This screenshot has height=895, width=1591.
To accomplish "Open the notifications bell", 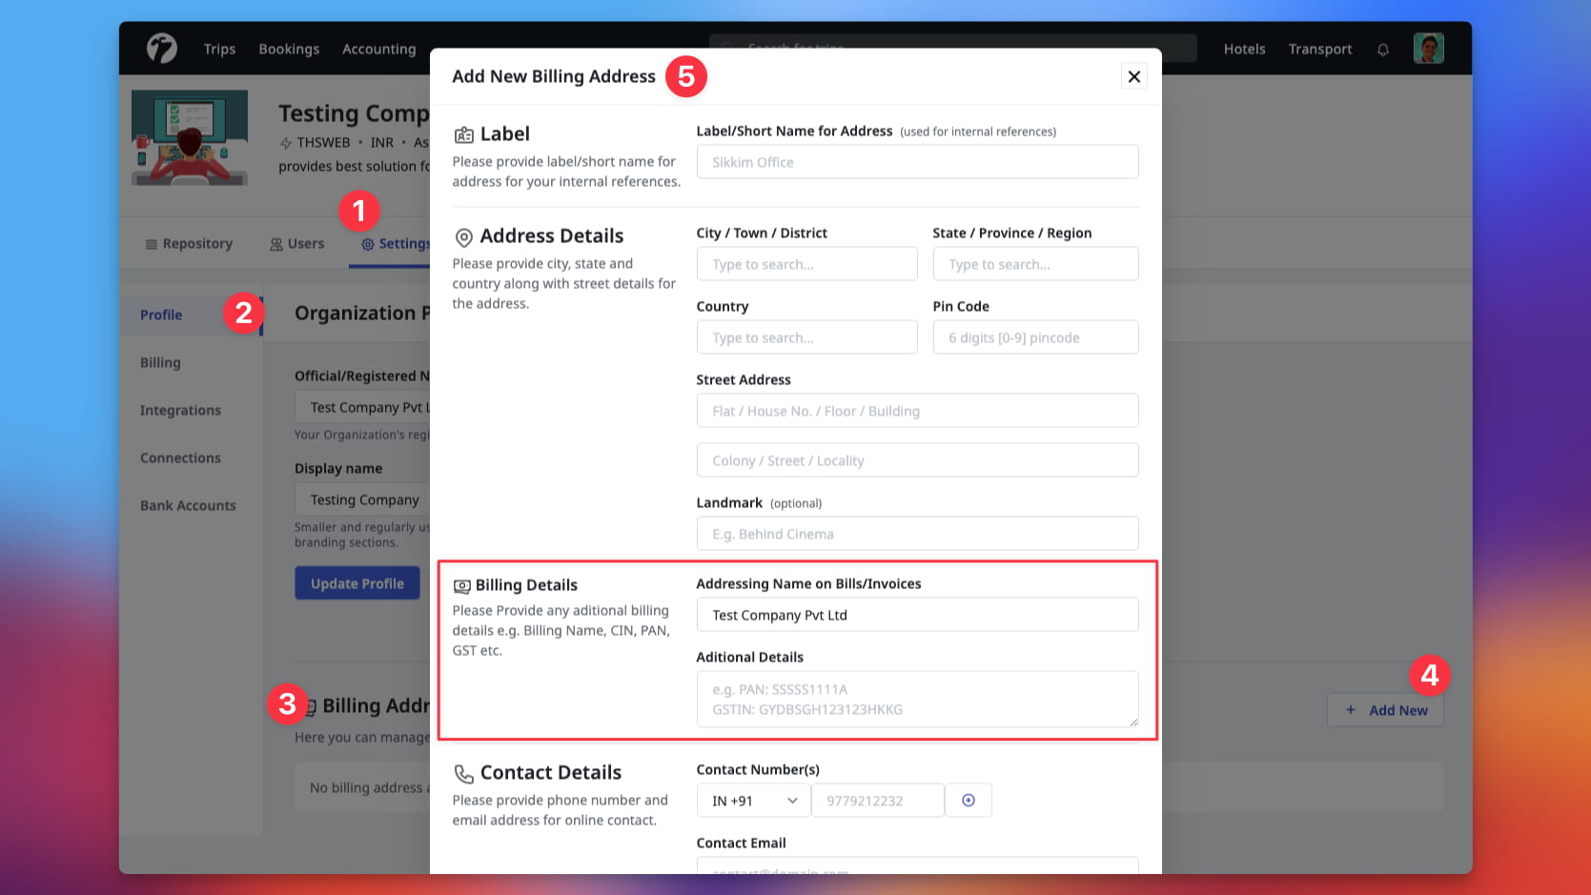I will coord(1382,49).
